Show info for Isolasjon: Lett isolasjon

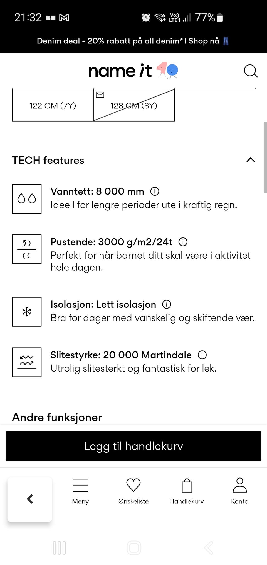[x=167, y=304]
